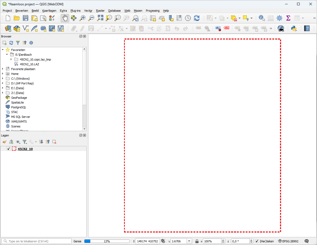Image resolution: width=317 pixels, height=245 pixels.
Task: Open the Processing menu
Action: coord(153,11)
